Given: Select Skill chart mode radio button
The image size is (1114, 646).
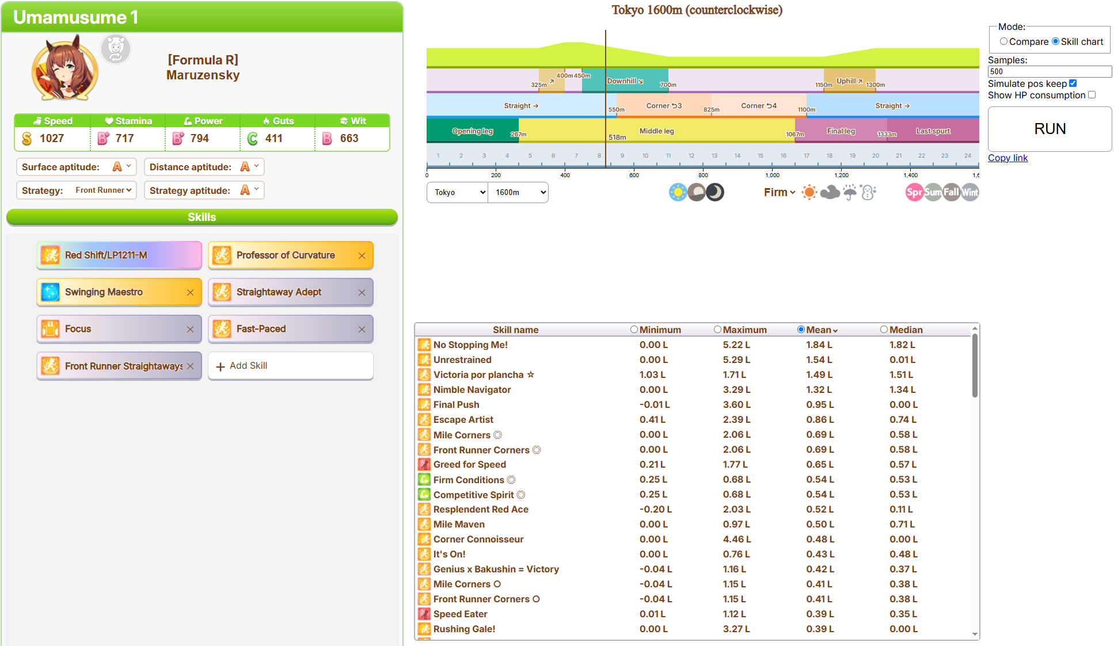Looking at the screenshot, I should 1055,41.
